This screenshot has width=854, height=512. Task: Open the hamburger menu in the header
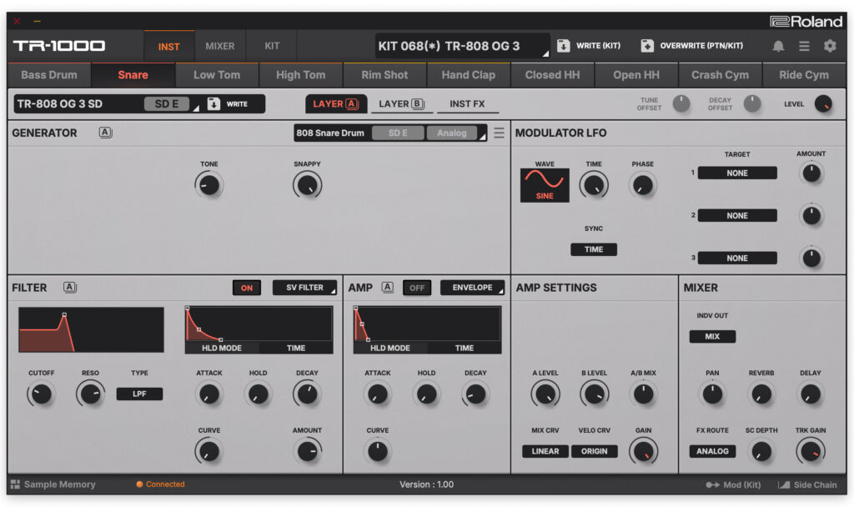pyautogui.click(x=804, y=46)
